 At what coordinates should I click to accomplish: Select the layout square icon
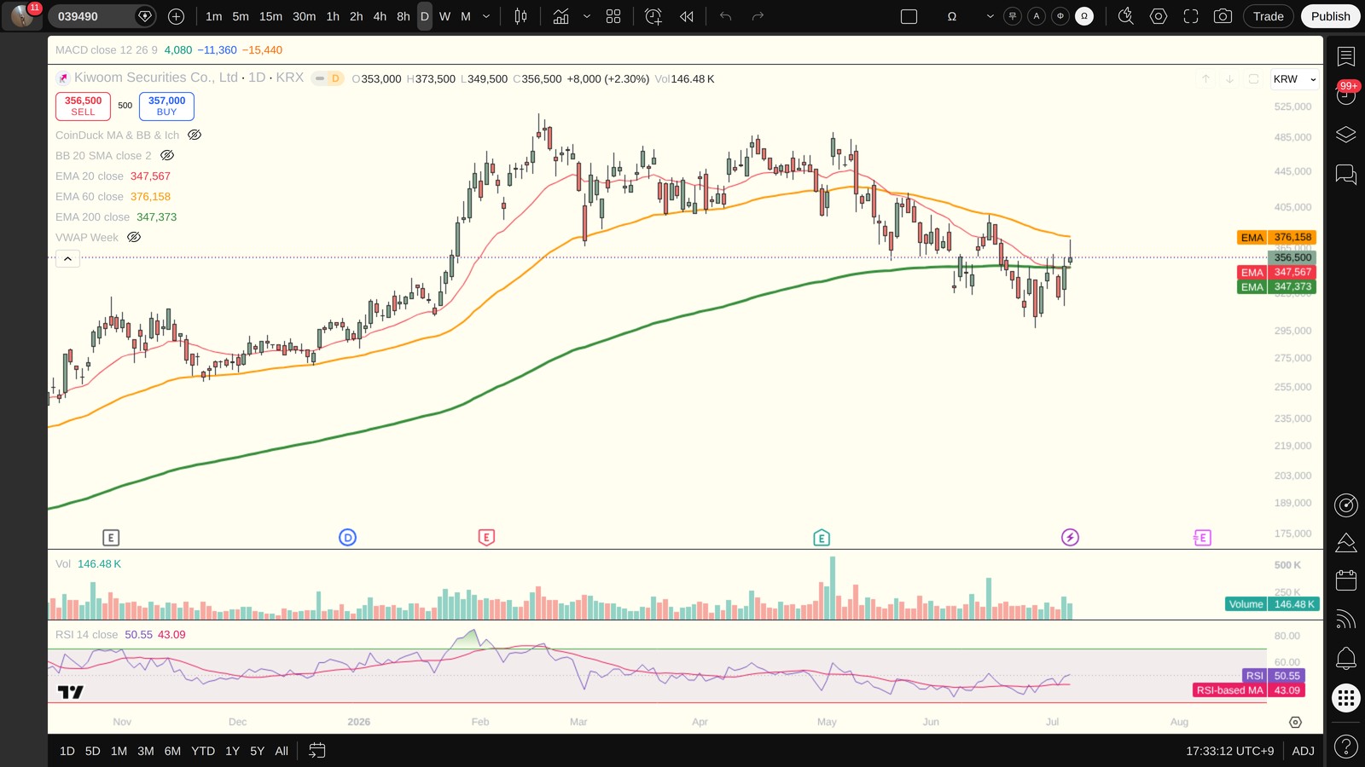pos(909,16)
